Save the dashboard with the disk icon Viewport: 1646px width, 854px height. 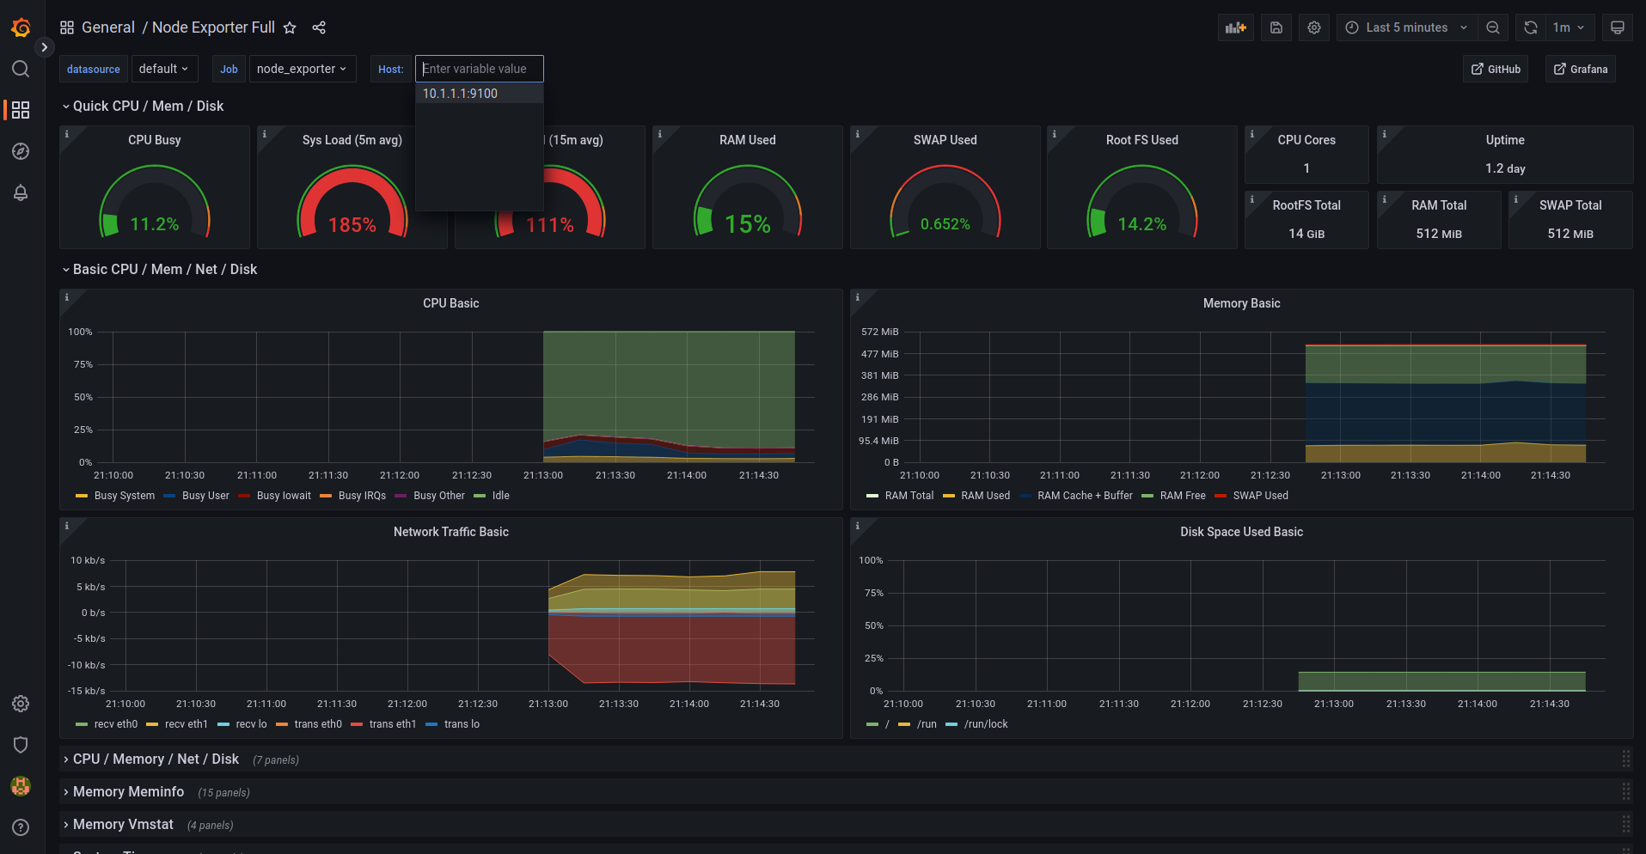pyautogui.click(x=1276, y=27)
